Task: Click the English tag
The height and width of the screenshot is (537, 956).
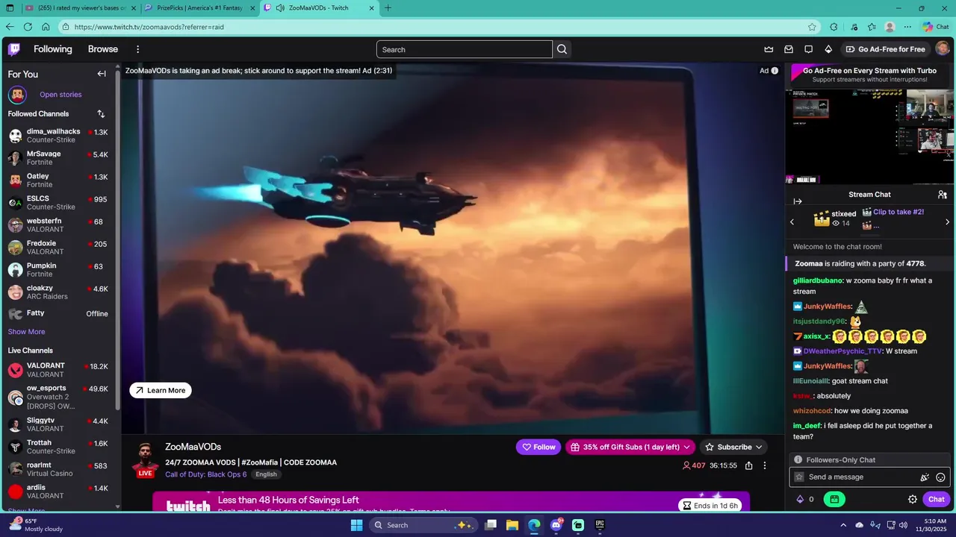Action: (x=266, y=474)
